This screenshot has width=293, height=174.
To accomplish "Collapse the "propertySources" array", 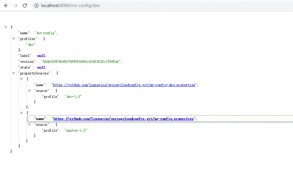I will (14, 73).
